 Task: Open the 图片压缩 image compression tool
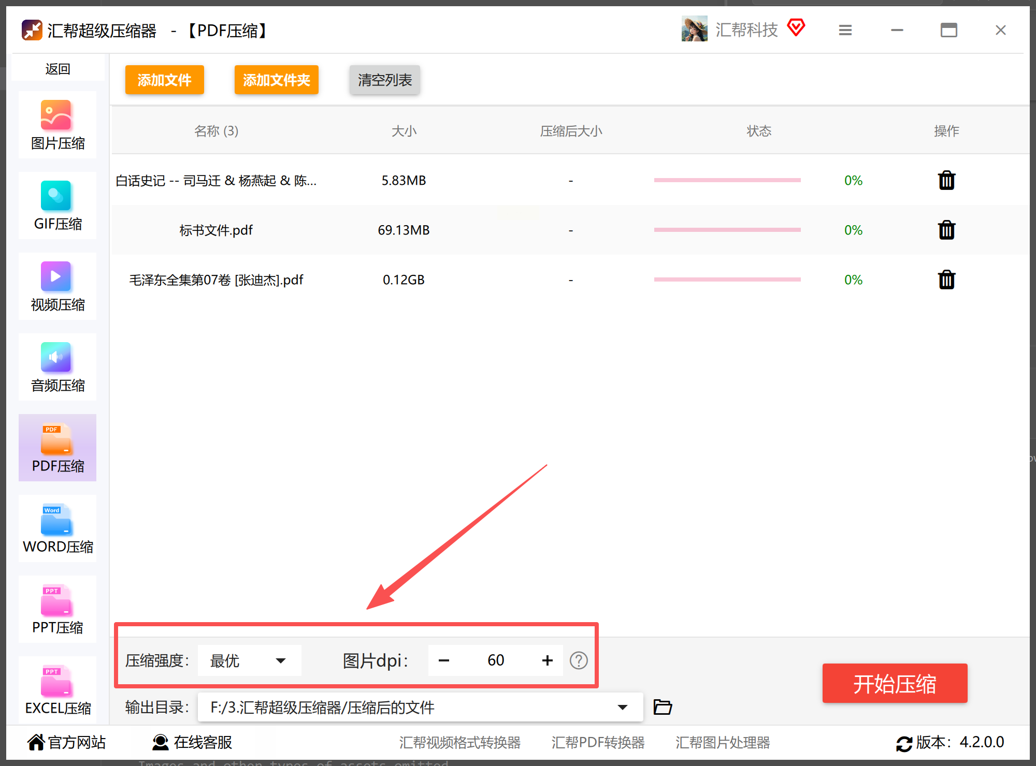click(x=57, y=125)
